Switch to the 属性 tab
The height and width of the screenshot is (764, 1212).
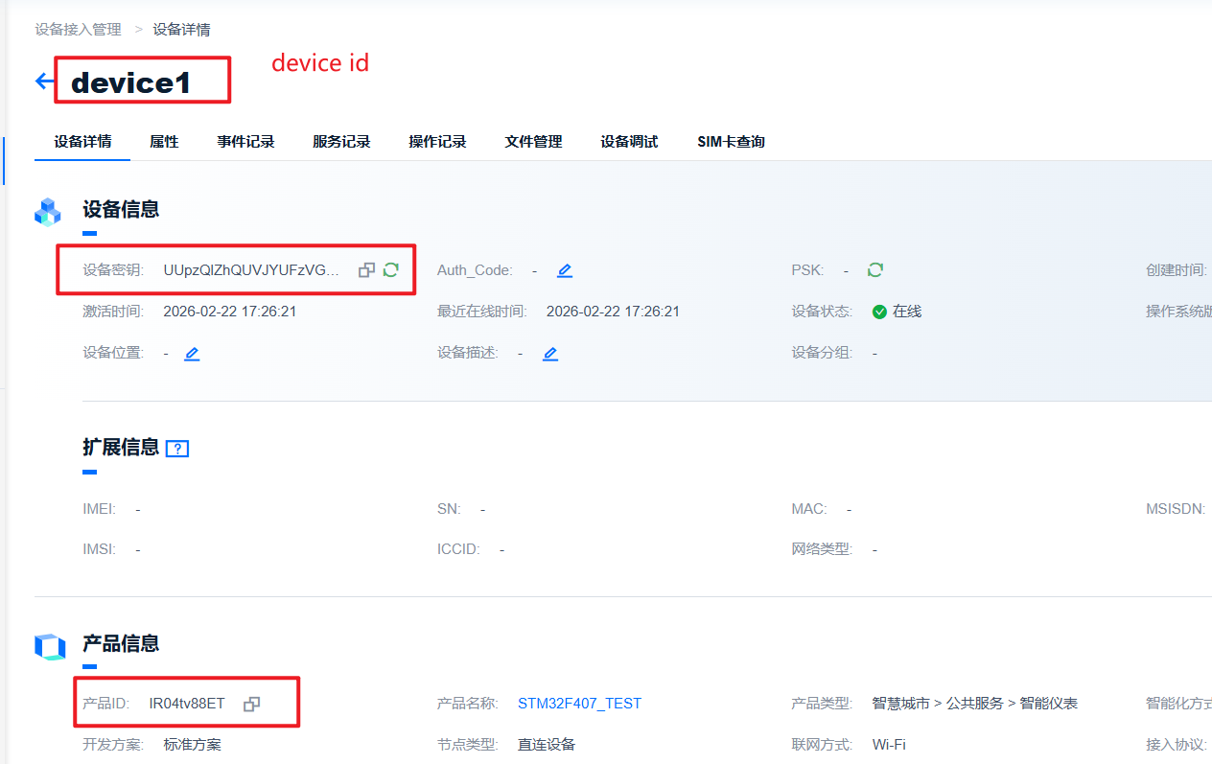pyautogui.click(x=164, y=142)
